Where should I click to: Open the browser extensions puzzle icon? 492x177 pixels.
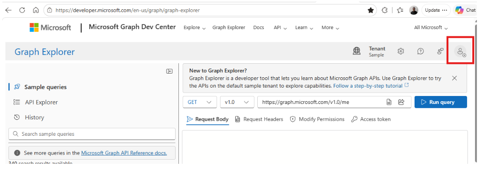point(384,10)
